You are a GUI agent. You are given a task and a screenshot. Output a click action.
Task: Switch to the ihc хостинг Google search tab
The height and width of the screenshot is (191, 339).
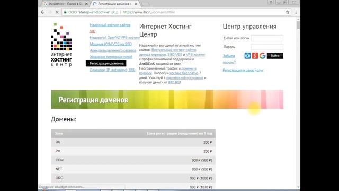tap(65, 4)
